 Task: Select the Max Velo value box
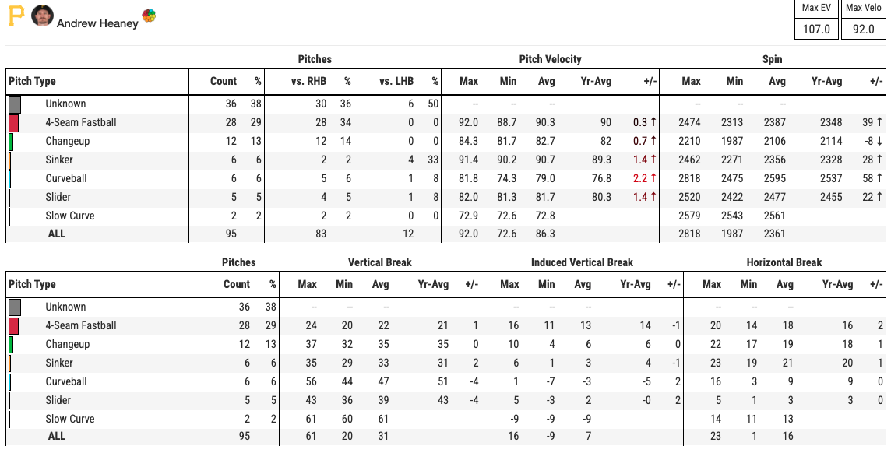pyautogui.click(x=864, y=30)
